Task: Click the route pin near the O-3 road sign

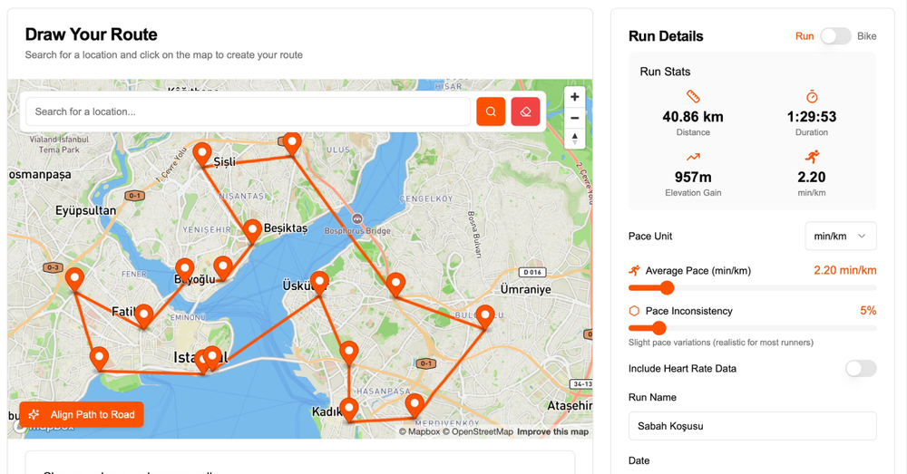Action: pos(74,279)
